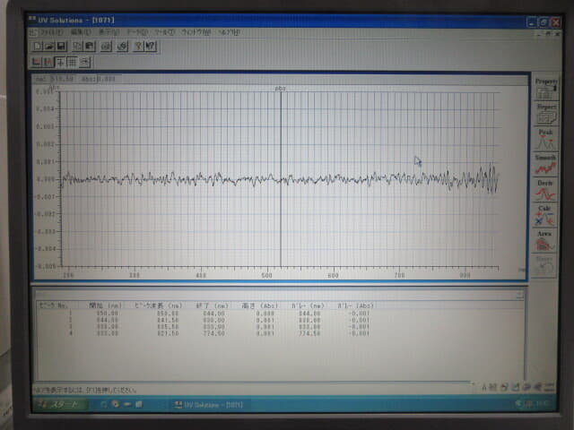This screenshot has width=574, height=430.
Task: Toggle the grid table view toolbar button
Action: tap(72, 62)
